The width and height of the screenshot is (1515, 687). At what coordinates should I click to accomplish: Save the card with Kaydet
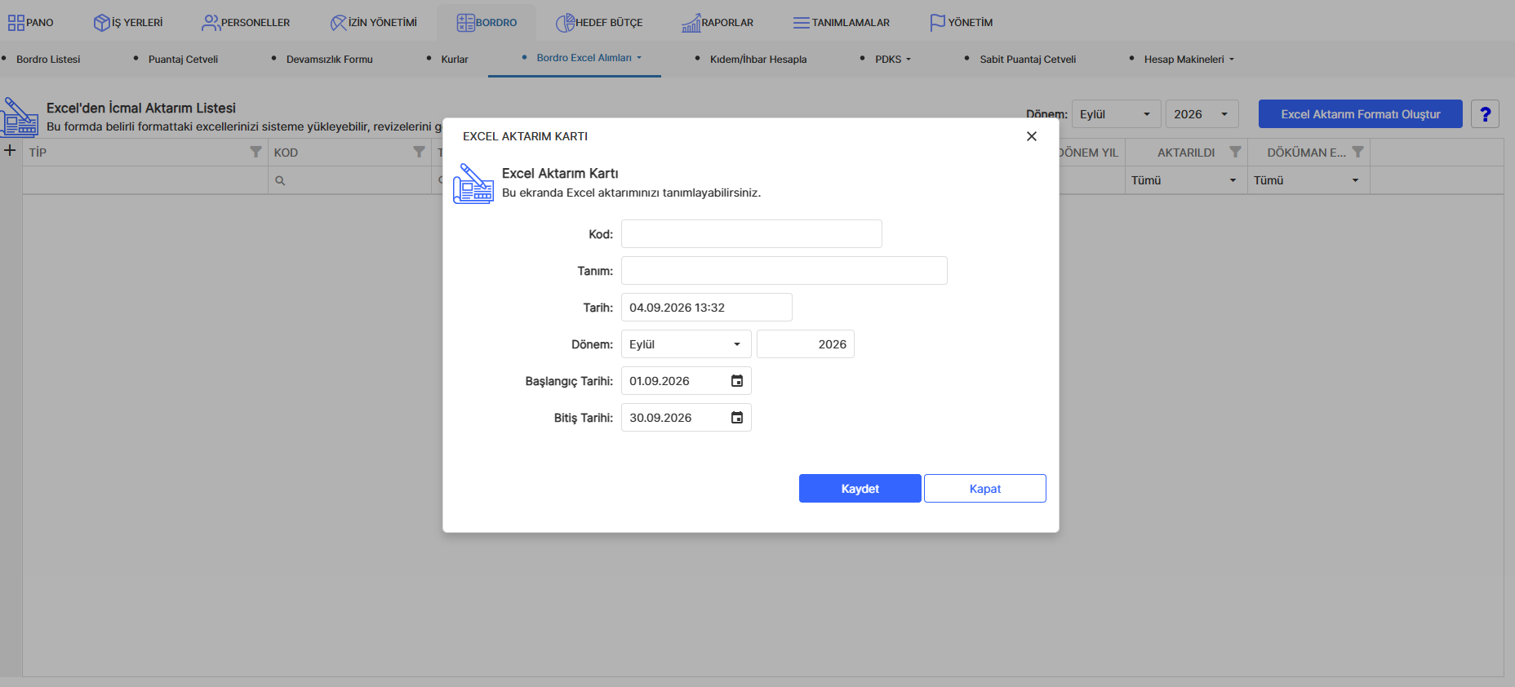point(860,489)
